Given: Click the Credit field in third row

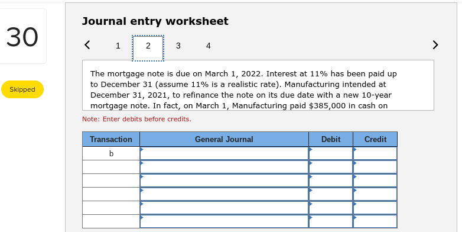Looking at the screenshot, I should click(x=375, y=181).
